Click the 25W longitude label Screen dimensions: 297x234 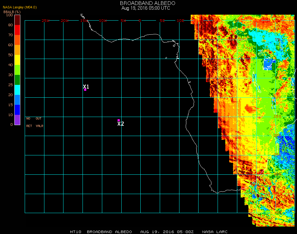point(46,21)
